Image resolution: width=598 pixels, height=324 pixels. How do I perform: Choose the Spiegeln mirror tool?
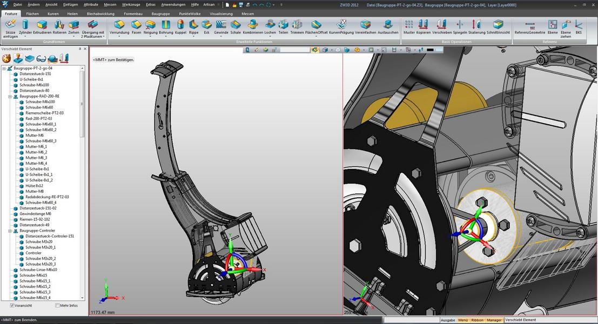(x=460, y=27)
